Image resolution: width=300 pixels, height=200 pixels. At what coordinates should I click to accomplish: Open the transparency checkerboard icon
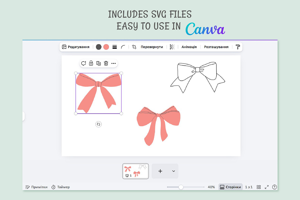pyautogui.click(x=172, y=47)
